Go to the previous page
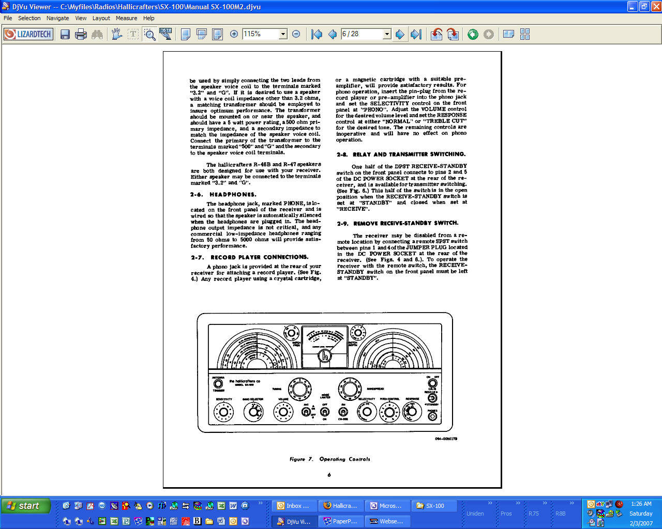 pos(333,34)
